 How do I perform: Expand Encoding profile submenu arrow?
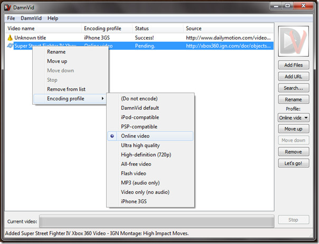[x=102, y=98]
